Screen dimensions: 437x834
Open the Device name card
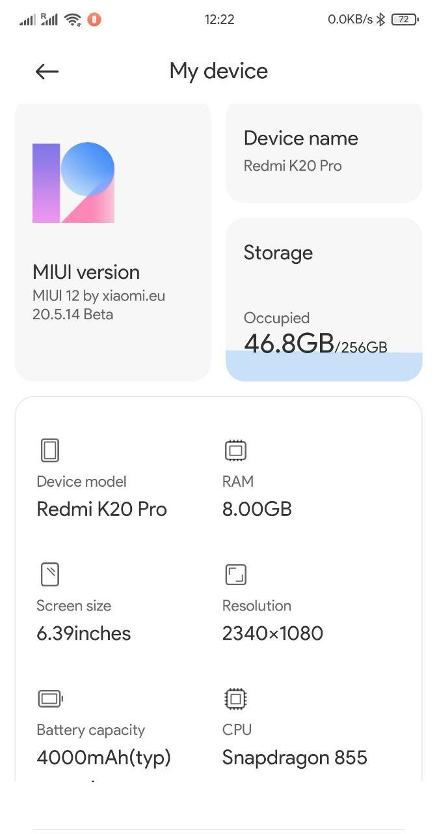324,152
